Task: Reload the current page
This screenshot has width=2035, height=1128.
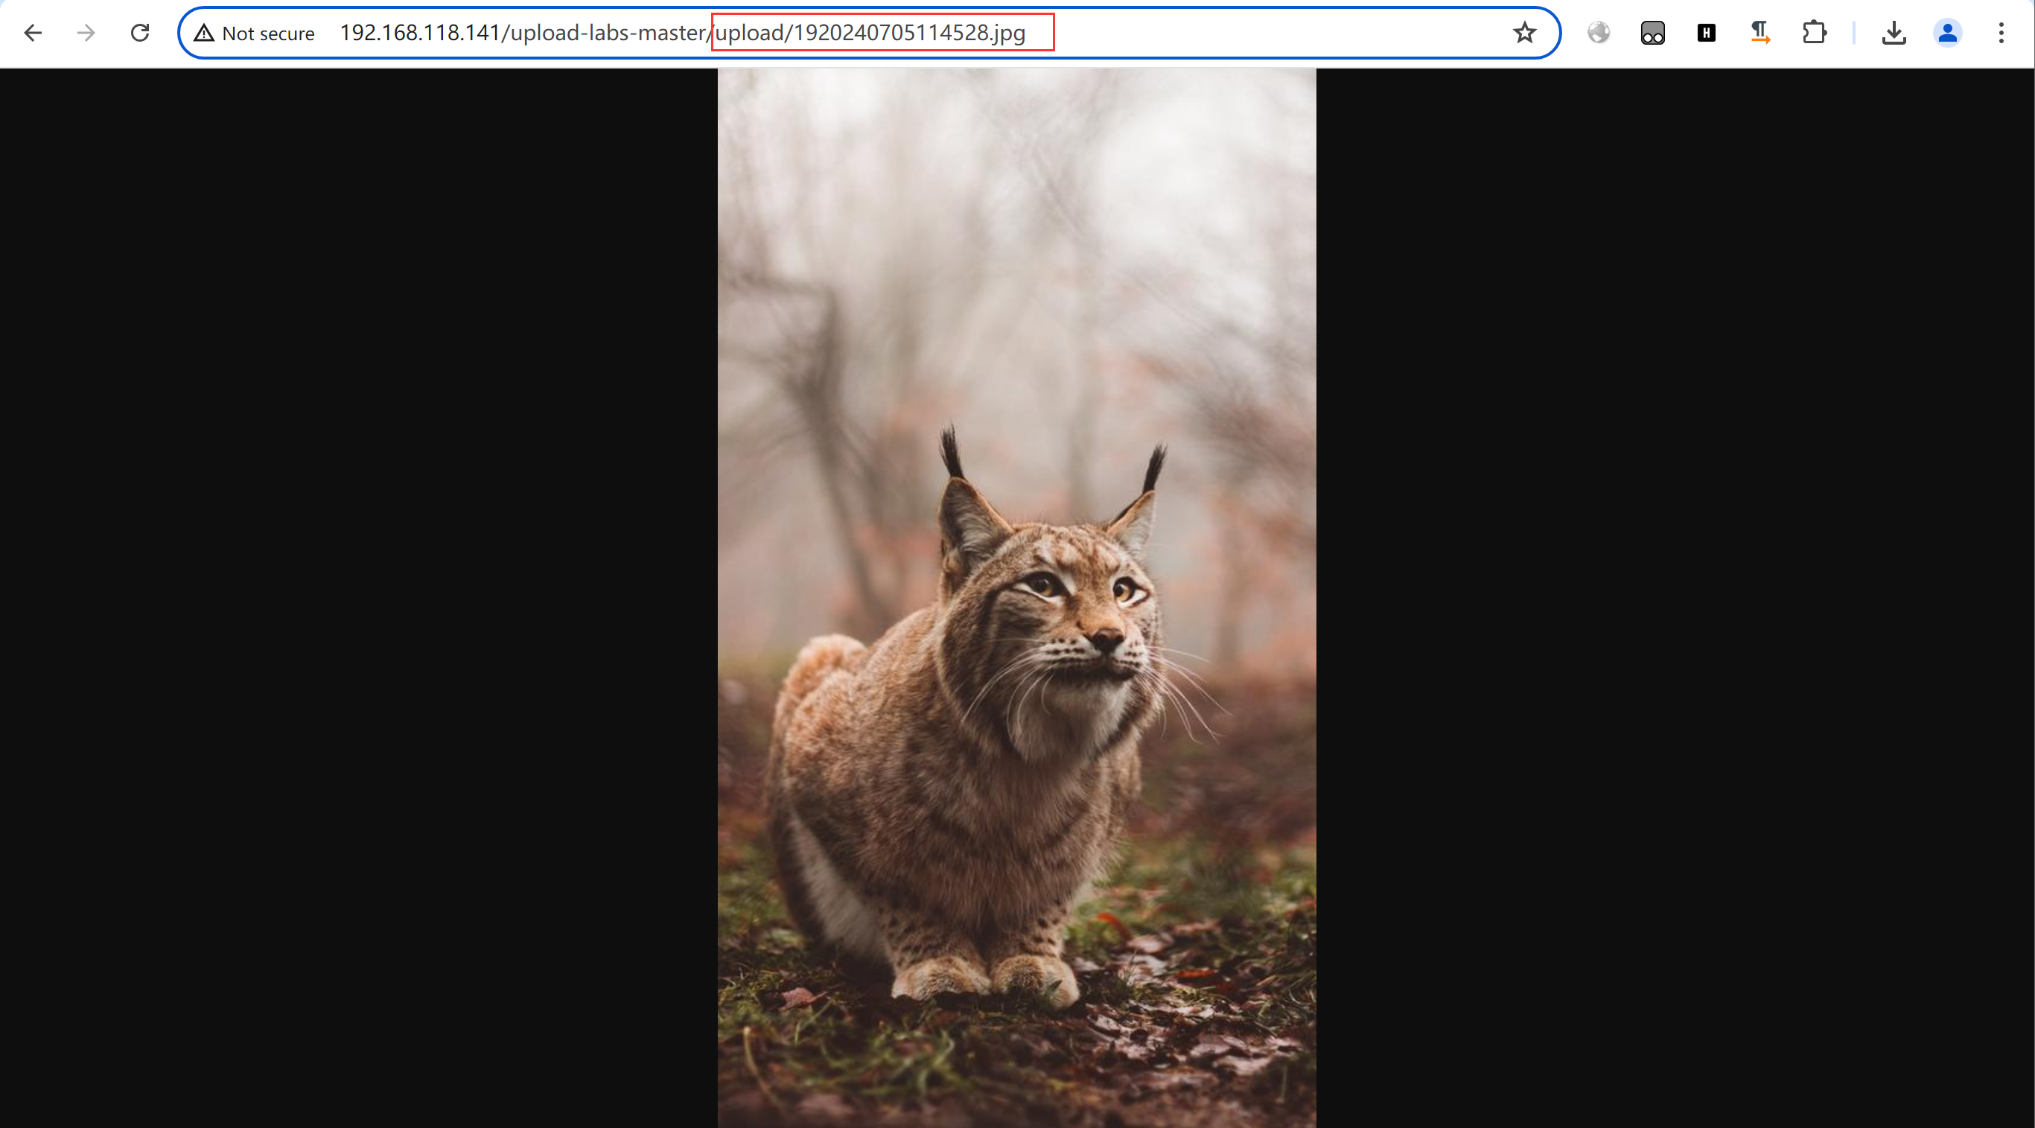Action: click(x=140, y=34)
